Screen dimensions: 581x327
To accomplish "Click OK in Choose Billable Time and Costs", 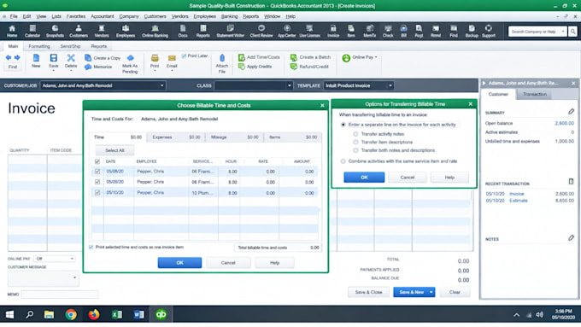I will pyautogui.click(x=179, y=263).
